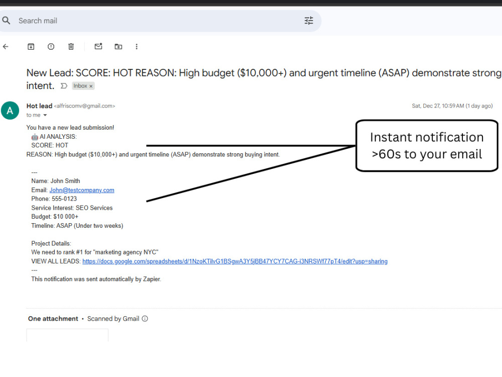The width and height of the screenshot is (502, 377).
Task: Click the text 'Name: John Smith'
Action: [x=56, y=181]
